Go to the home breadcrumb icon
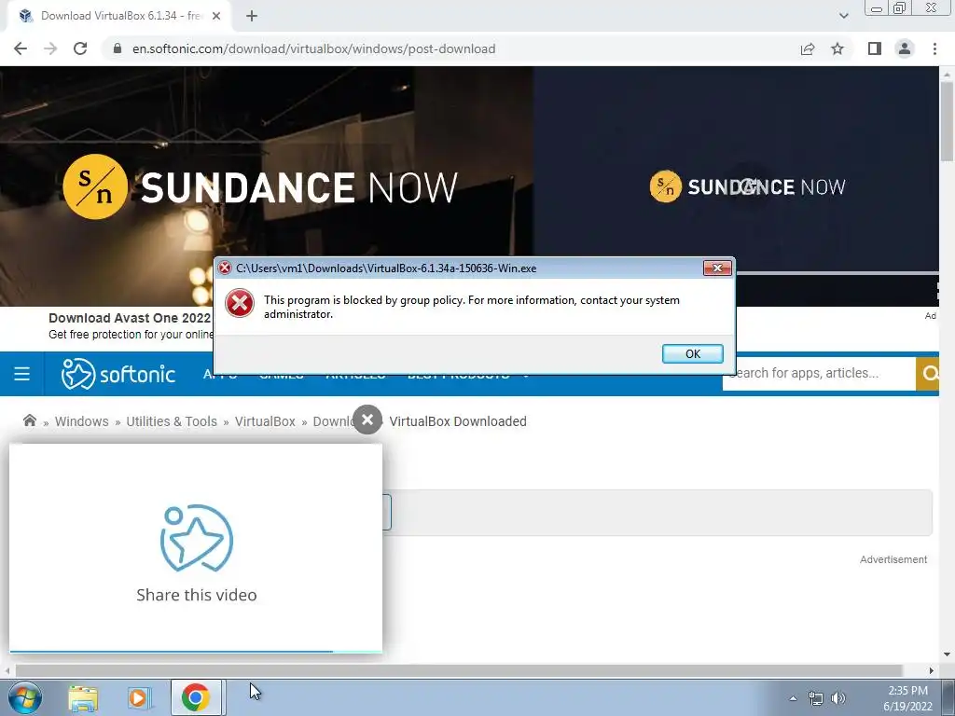This screenshot has height=716, width=955. click(29, 420)
